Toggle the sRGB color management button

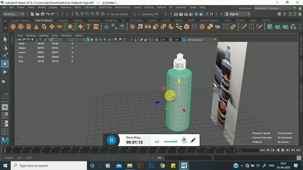[184, 40]
